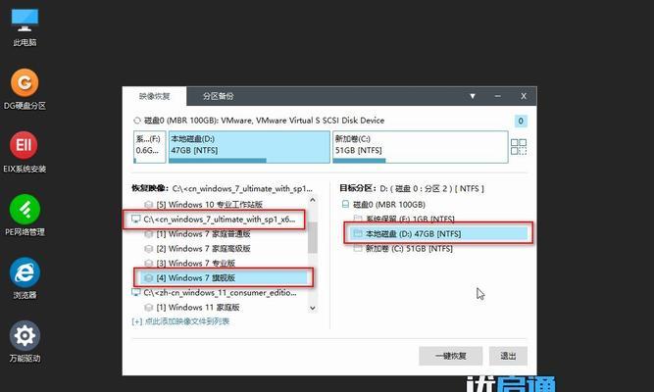
Task: Click the disc icon beside Windows 11 家庭版
Action: click(148, 308)
